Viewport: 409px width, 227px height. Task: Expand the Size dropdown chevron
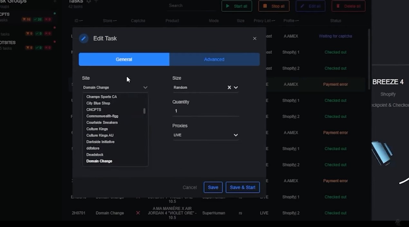236,87
